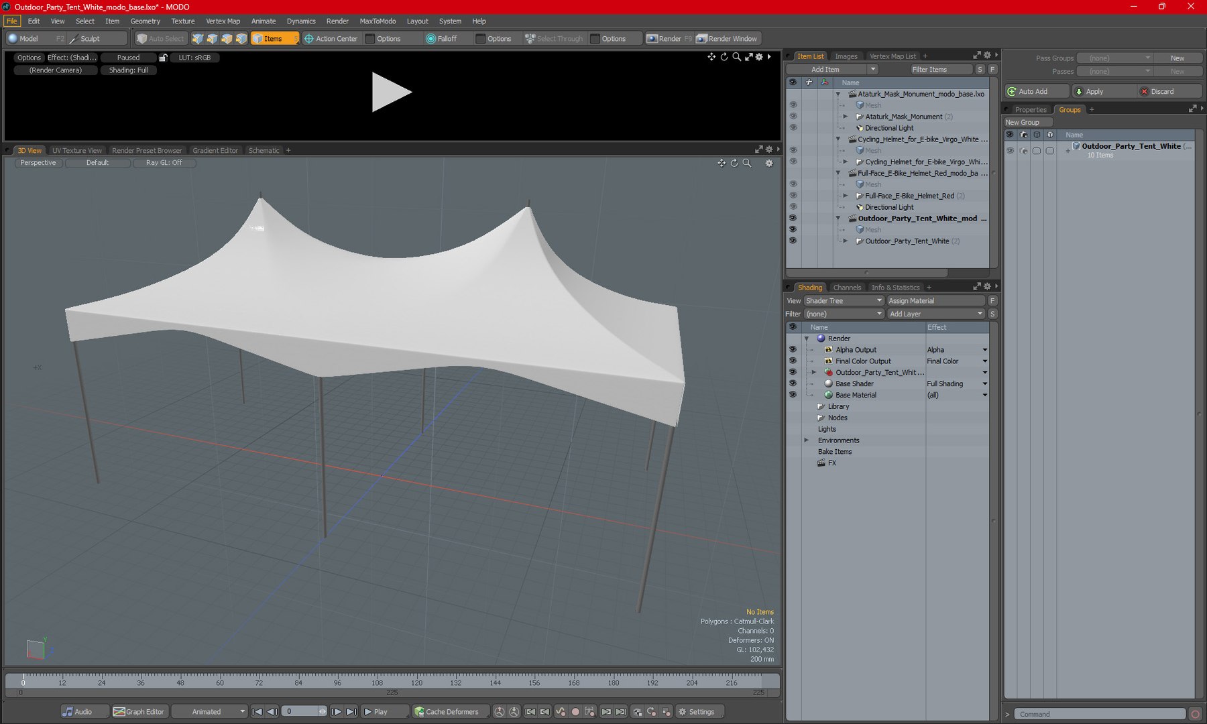Toggle visibility of Ataturk_Mask_Monument item
Viewport: 1207px width, 724px height.
(x=793, y=117)
